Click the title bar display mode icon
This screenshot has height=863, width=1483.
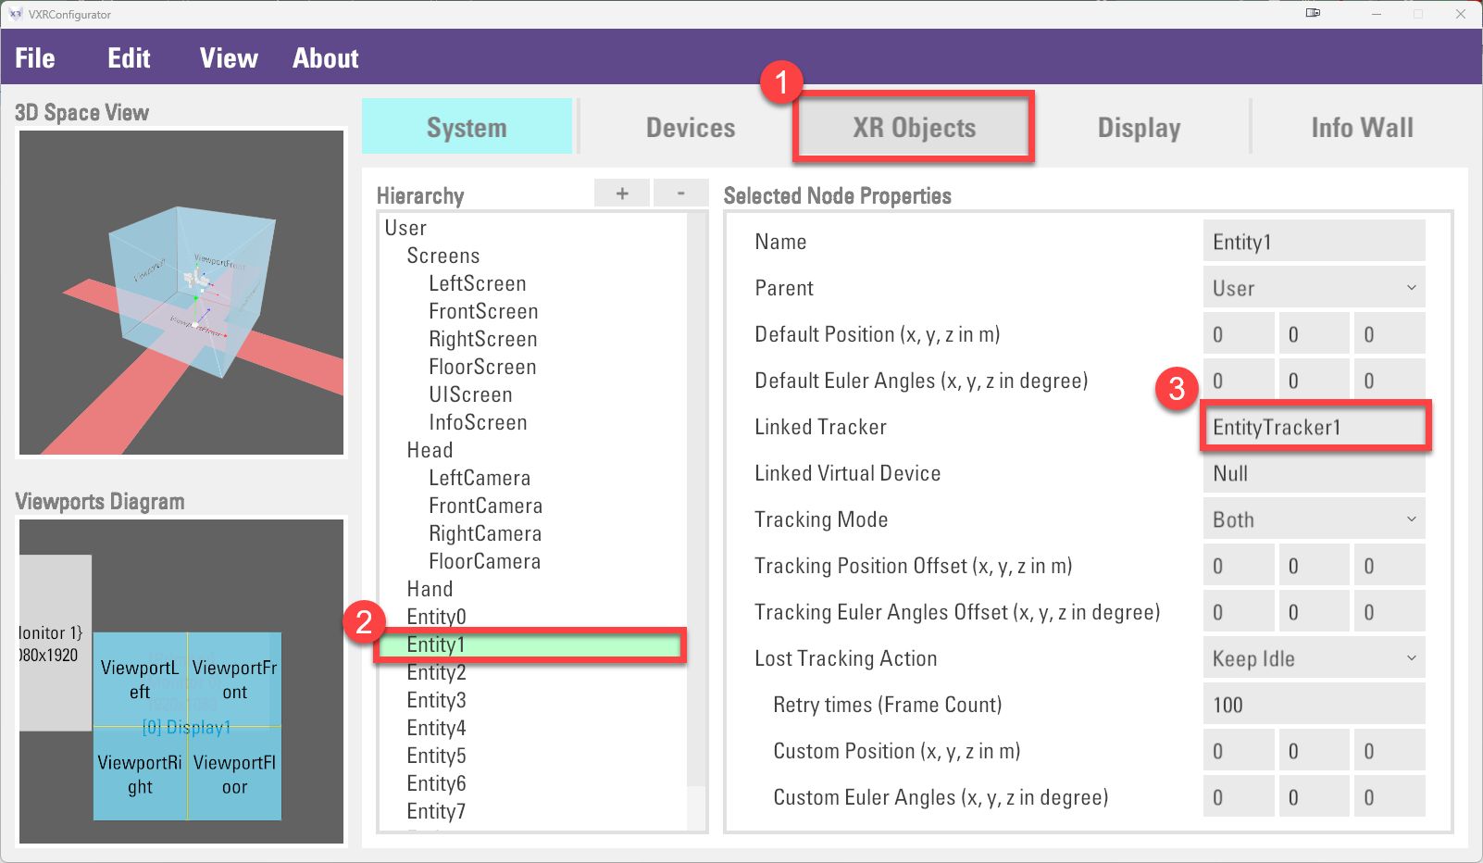click(1313, 14)
